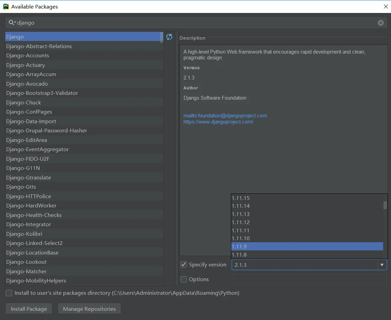Choose version 1.11.13 from the list
Viewport: 391px width, 320px height.
pos(307,214)
